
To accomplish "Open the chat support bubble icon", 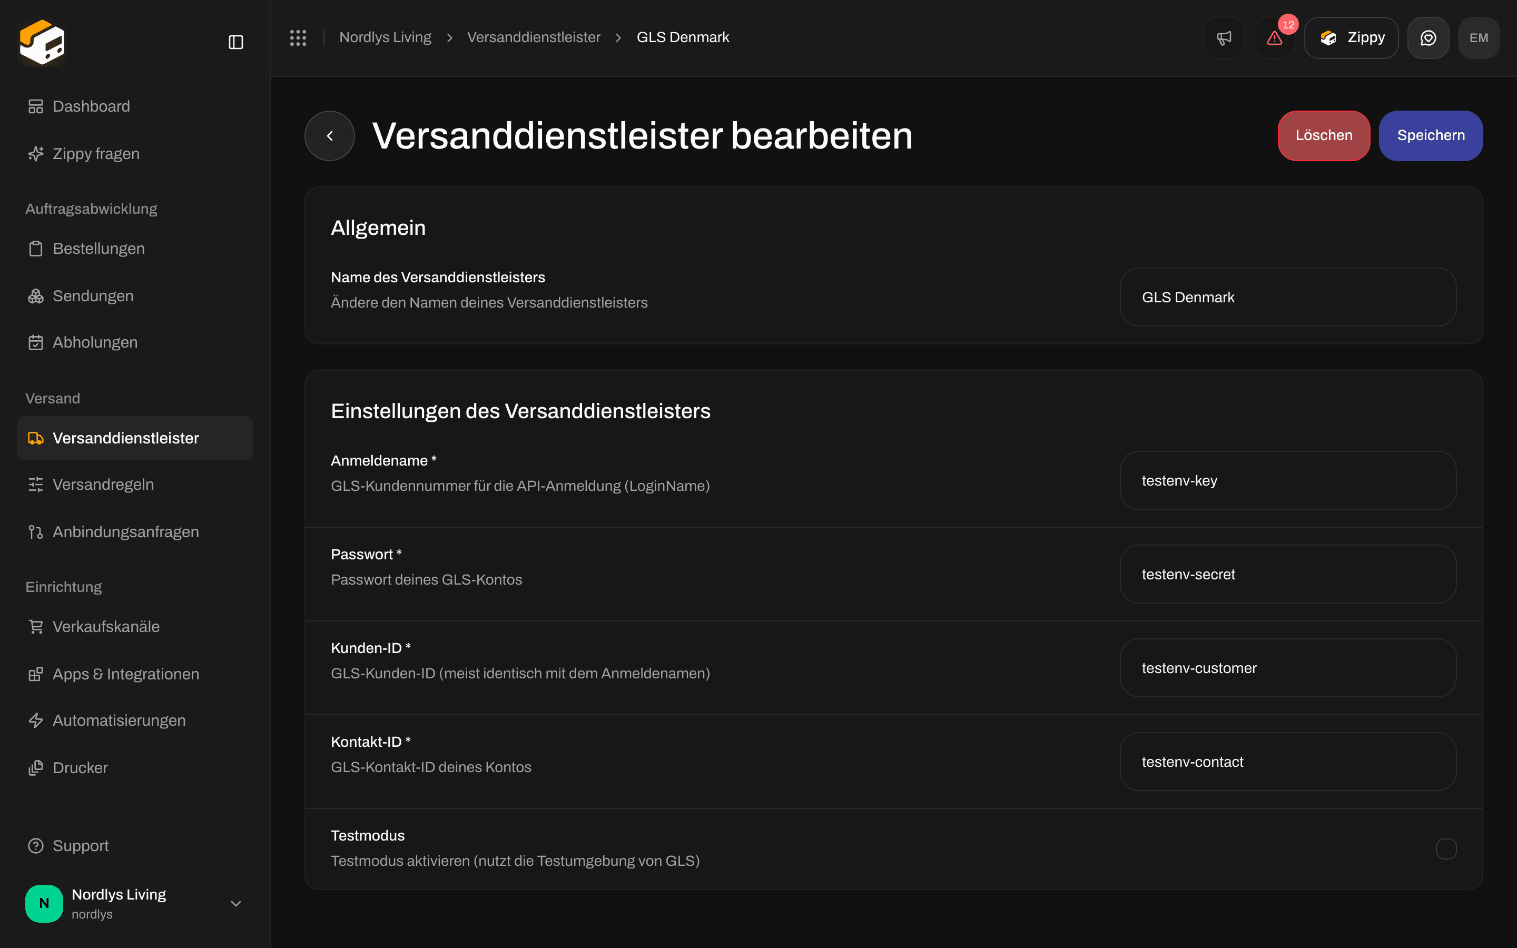I will click(1428, 37).
